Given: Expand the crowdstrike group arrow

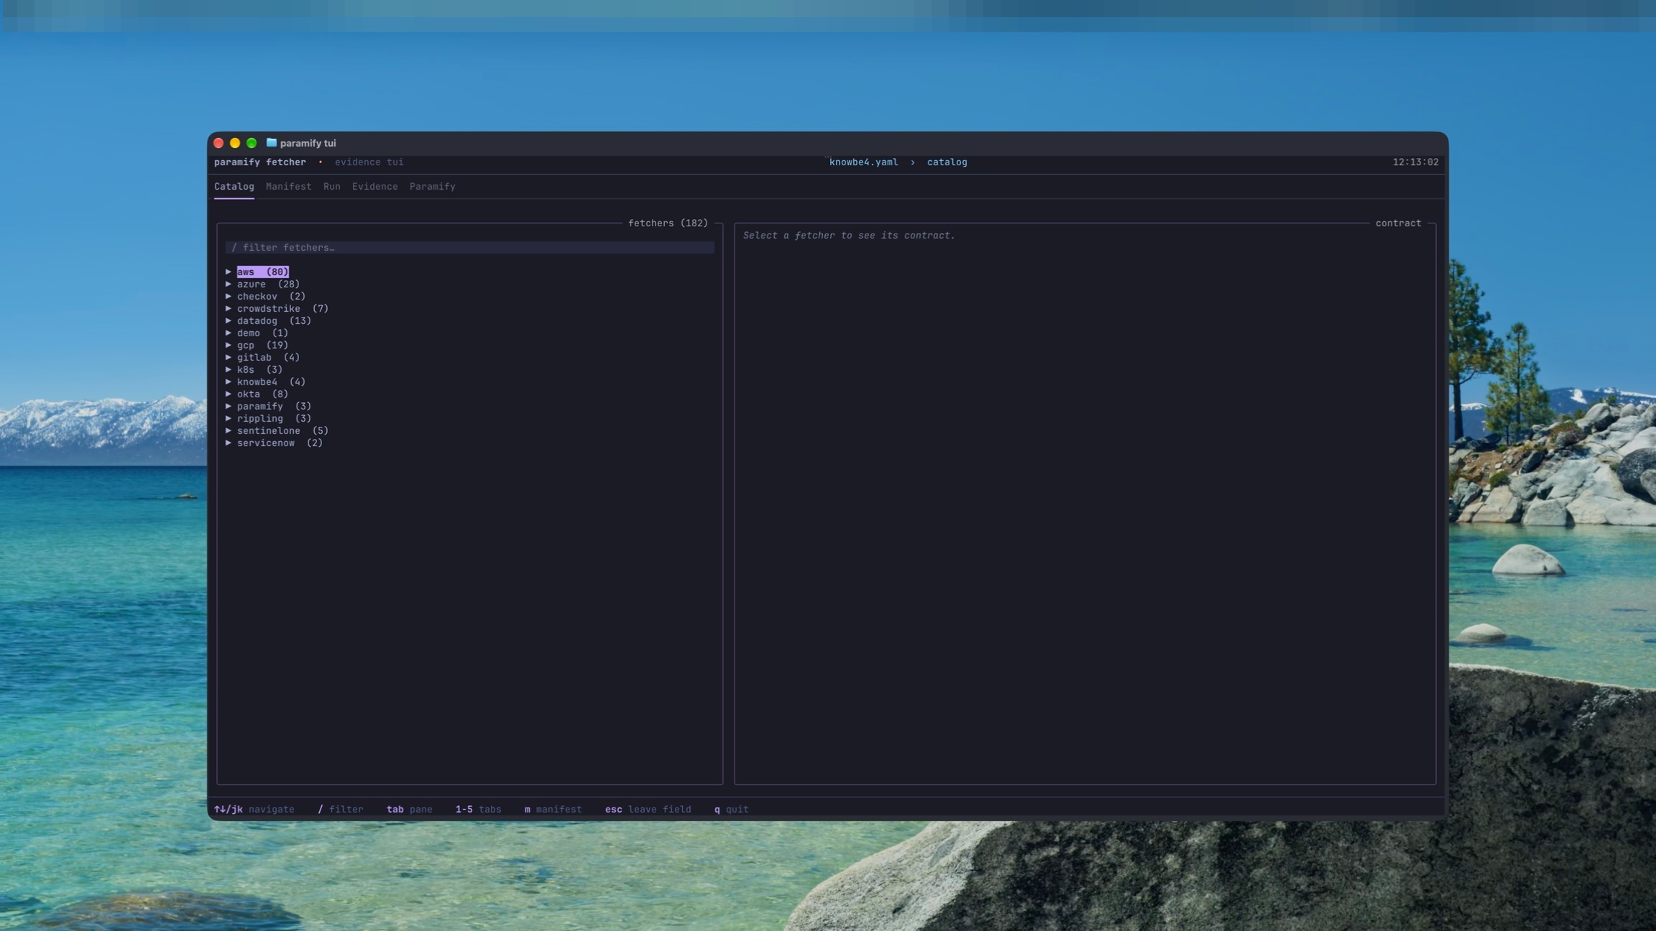Looking at the screenshot, I should pos(229,308).
